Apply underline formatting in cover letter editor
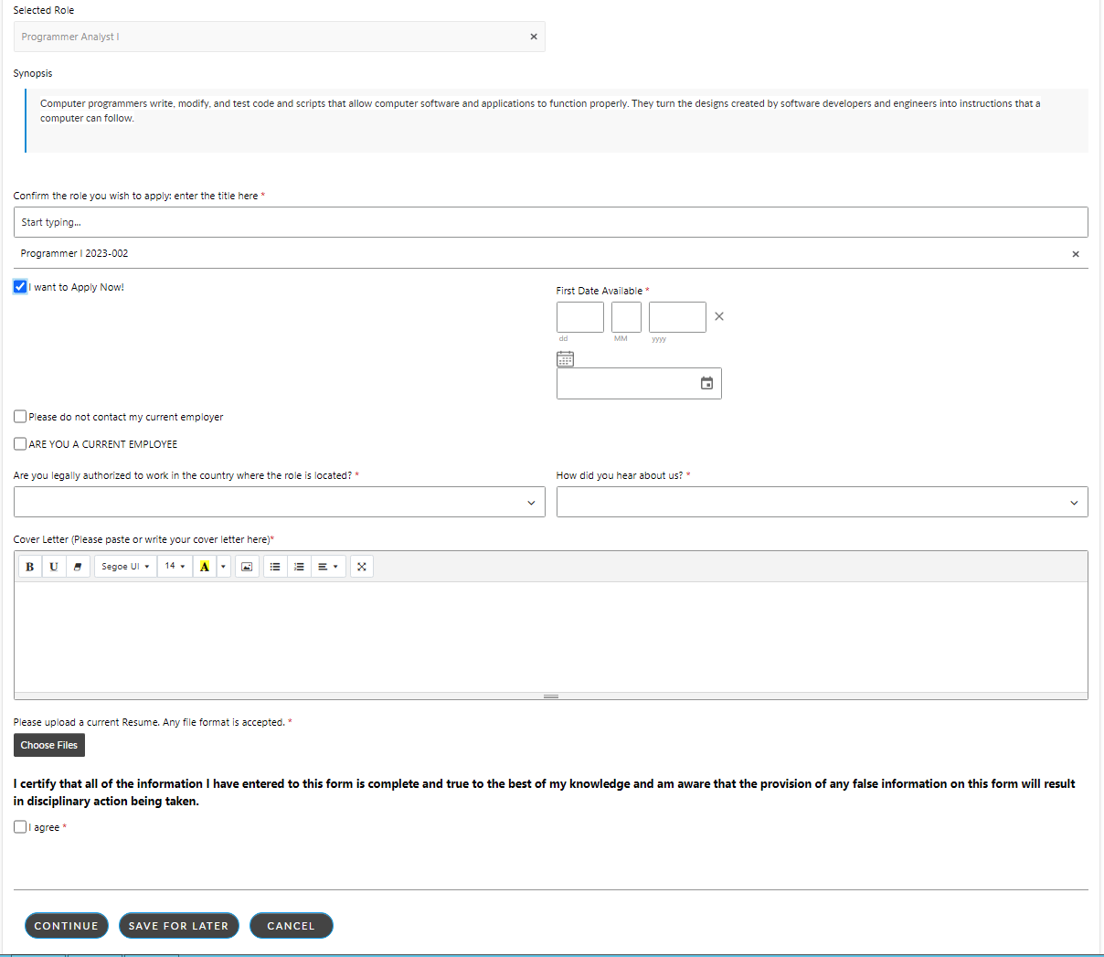Image resolution: width=1104 pixels, height=957 pixels. [x=54, y=567]
